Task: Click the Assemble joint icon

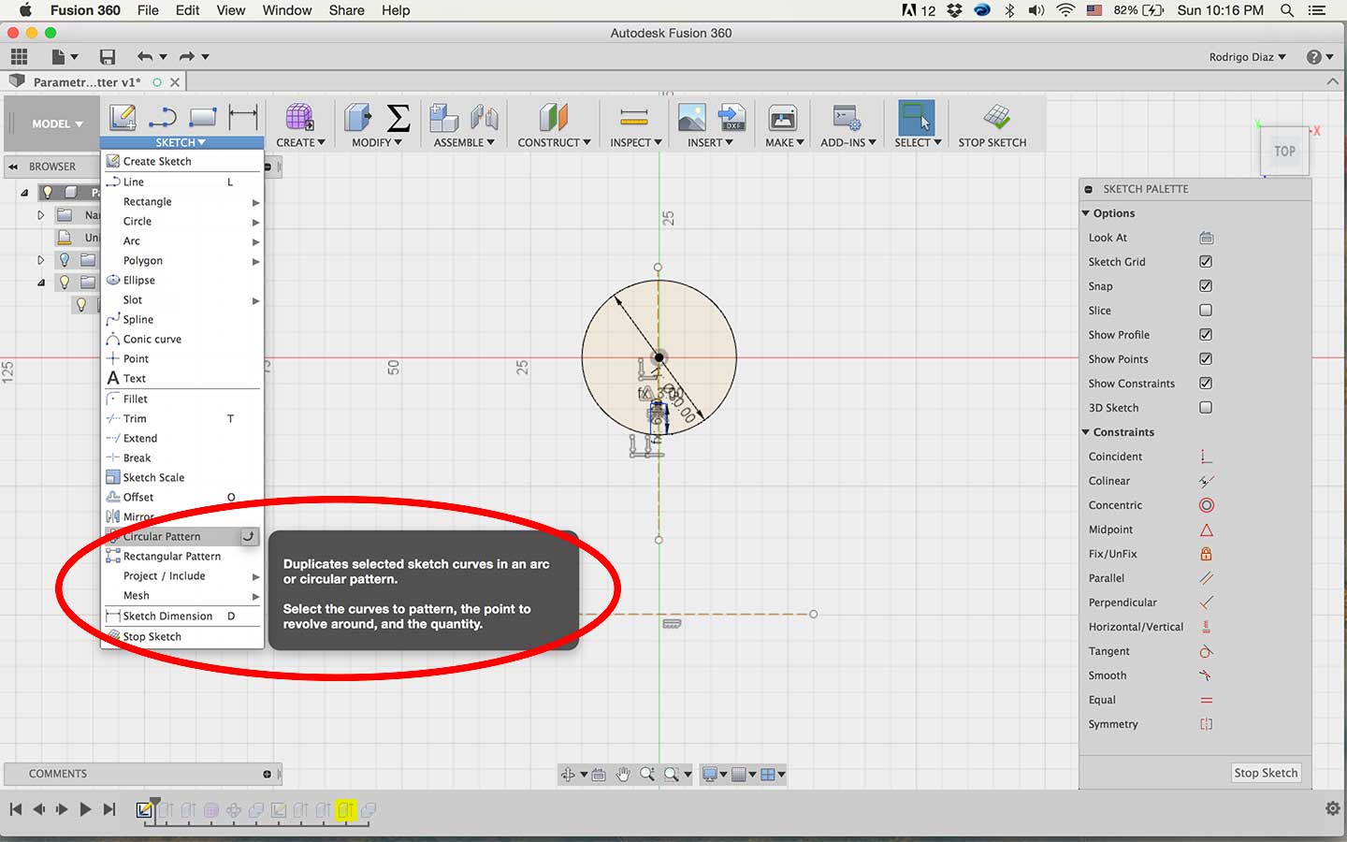Action: [x=484, y=118]
